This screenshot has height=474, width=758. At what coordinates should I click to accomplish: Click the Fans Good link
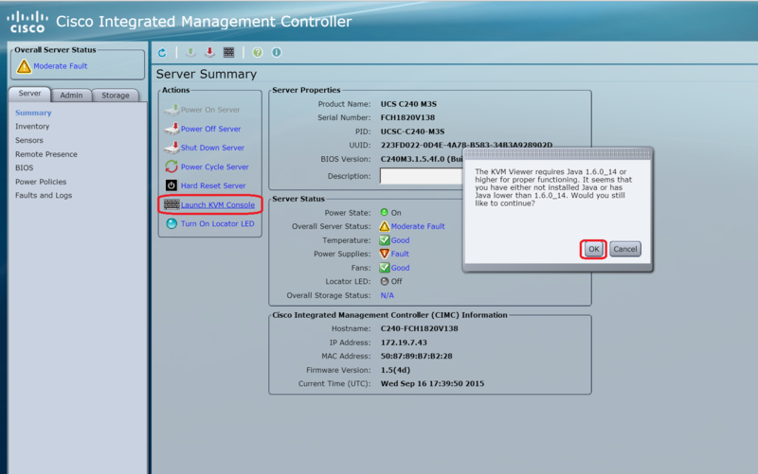click(x=400, y=268)
